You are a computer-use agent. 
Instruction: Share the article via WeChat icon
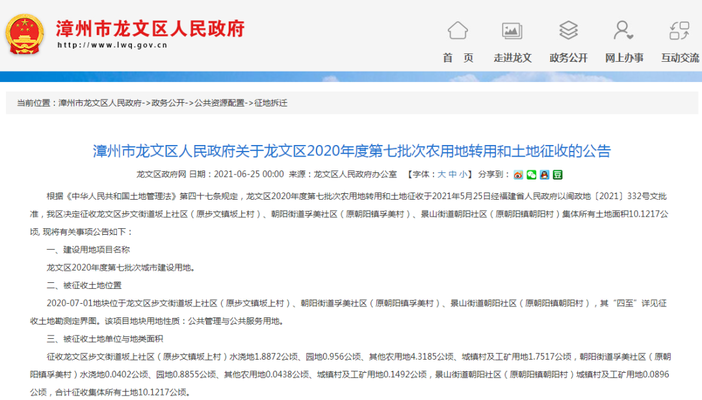[531, 174]
